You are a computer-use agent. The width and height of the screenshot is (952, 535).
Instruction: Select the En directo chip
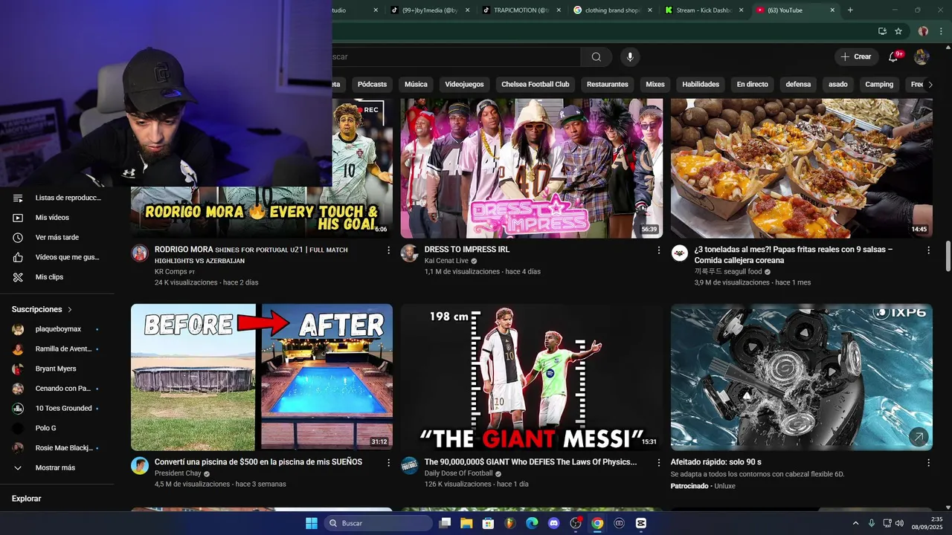(753, 85)
